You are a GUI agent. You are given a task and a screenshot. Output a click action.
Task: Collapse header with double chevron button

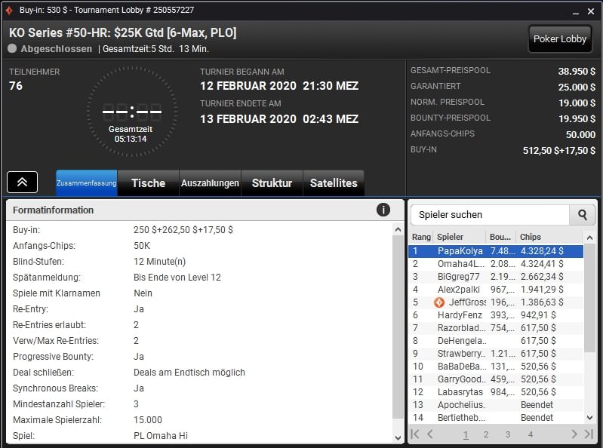[x=23, y=182]
